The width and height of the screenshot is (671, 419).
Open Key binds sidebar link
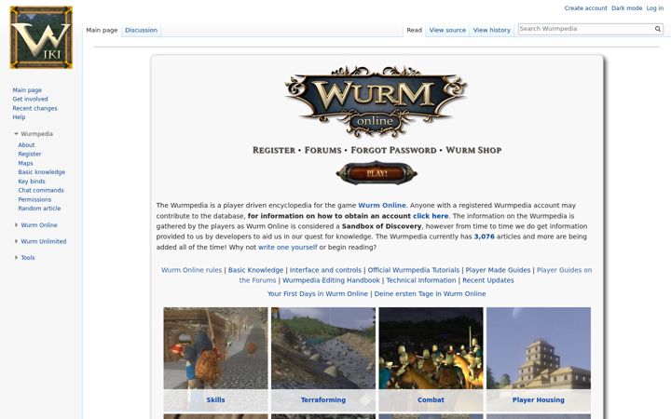pyautogui.click(x=32, y=182)
